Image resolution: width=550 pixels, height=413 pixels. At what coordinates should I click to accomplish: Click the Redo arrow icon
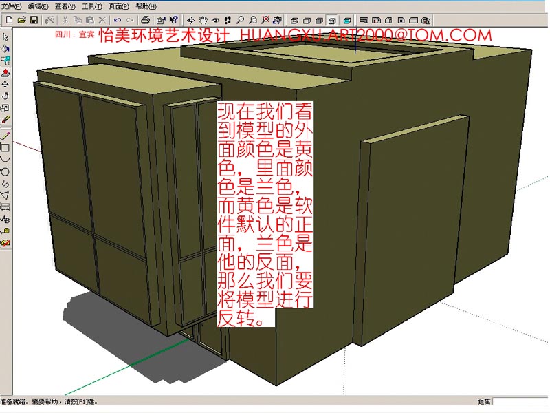point(130,20)
